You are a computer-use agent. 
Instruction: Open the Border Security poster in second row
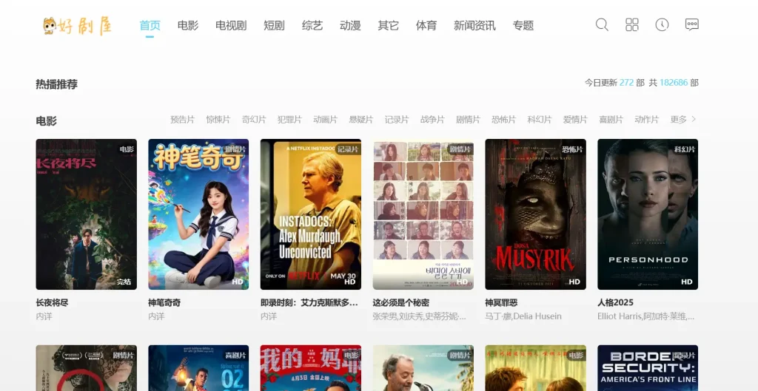[x=648, y=368]
